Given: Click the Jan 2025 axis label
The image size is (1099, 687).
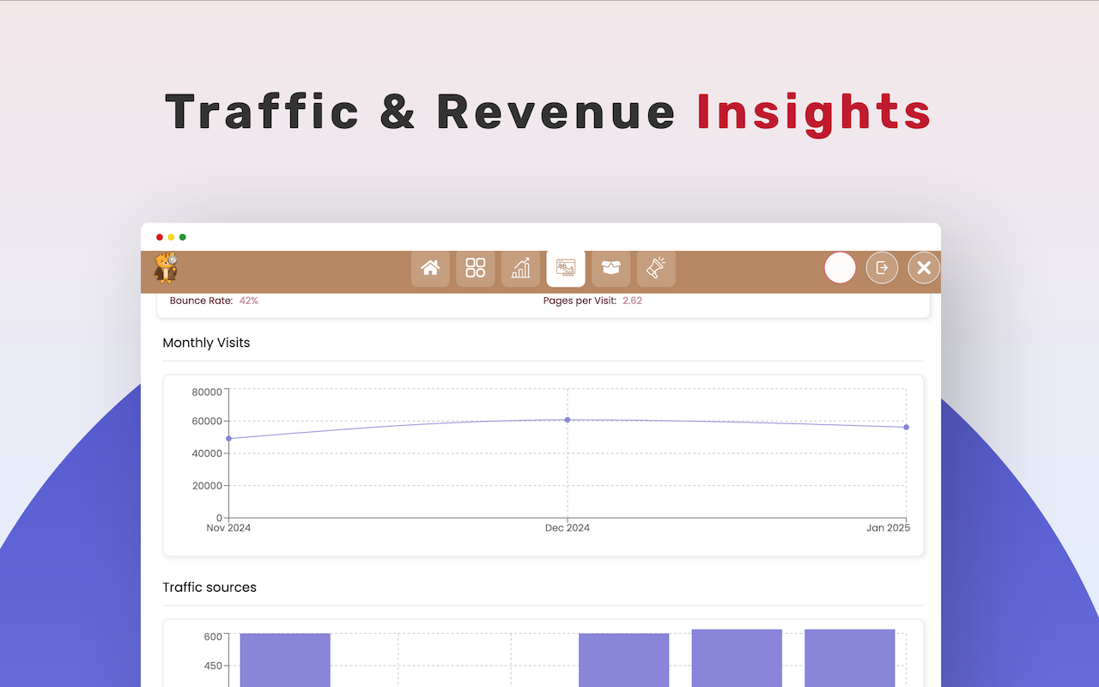Looking at the screenshot, I should (x=888, y=528).
